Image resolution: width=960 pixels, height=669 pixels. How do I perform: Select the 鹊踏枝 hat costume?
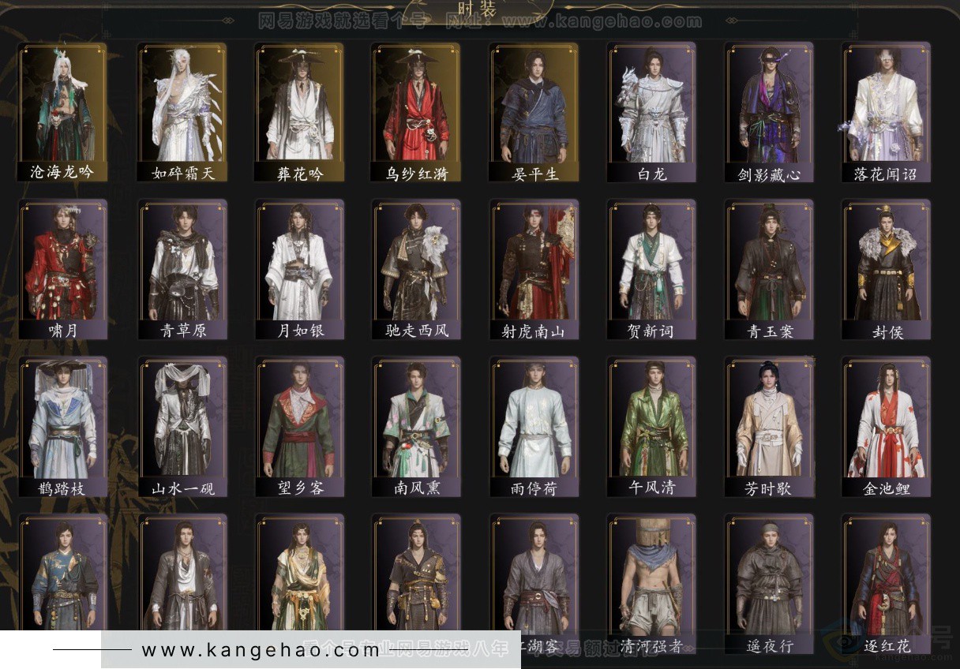(62, 427)
